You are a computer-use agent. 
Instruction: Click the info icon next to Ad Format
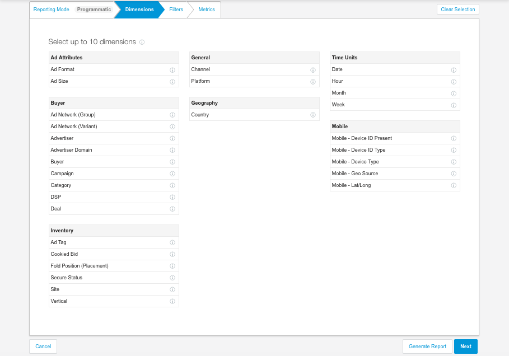click(172, 70)
